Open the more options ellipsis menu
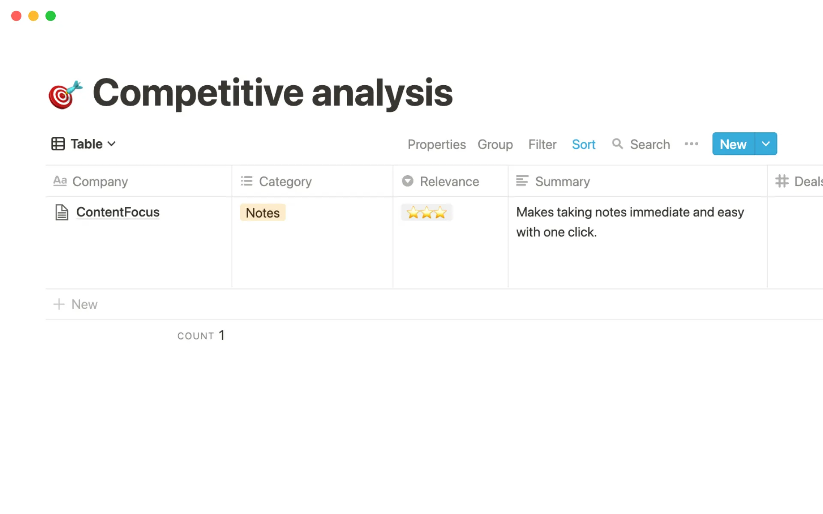Screen dimensions: 823x514 tap(691, 144)
